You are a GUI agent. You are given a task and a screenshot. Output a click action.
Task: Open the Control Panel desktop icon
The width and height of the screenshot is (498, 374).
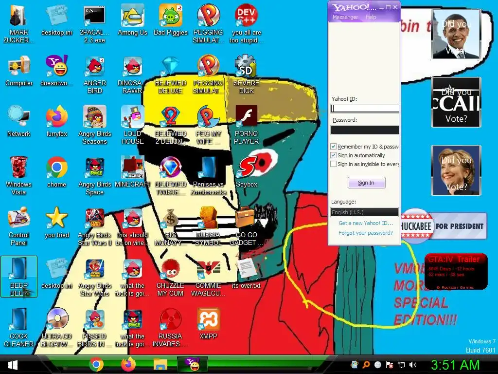tap(19, 226)
